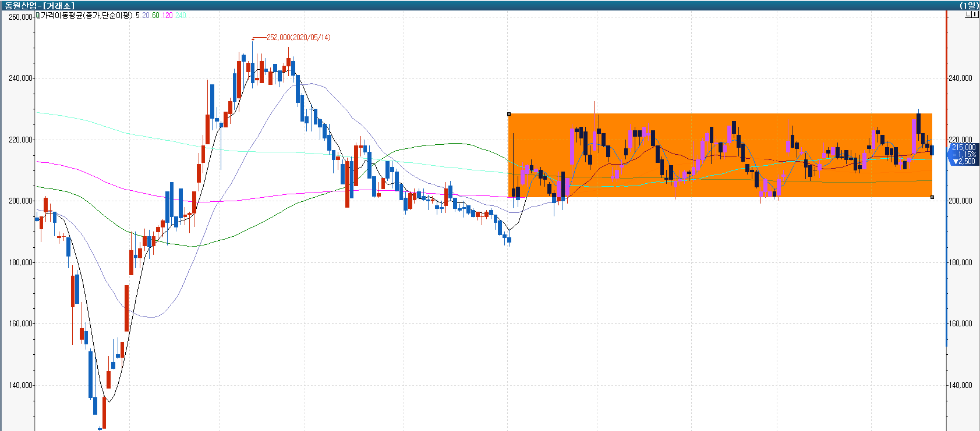
Task: Click the (1일) period label in title bar
Action: [969, 5]
